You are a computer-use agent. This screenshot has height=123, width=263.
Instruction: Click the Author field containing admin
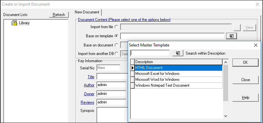coord(111,85)
